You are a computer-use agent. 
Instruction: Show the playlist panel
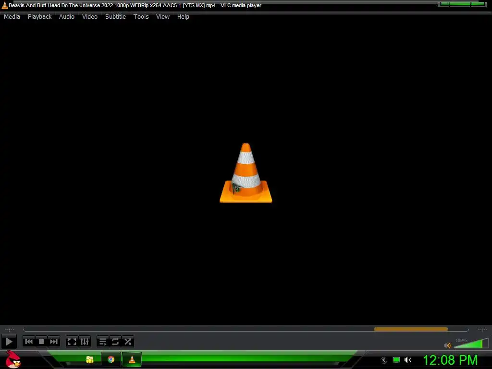tap(103, 342)
